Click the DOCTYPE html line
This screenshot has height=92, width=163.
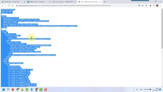click(7, 11)
